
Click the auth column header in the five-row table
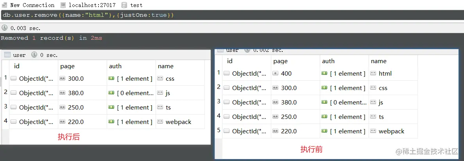(x=328, y=61)
